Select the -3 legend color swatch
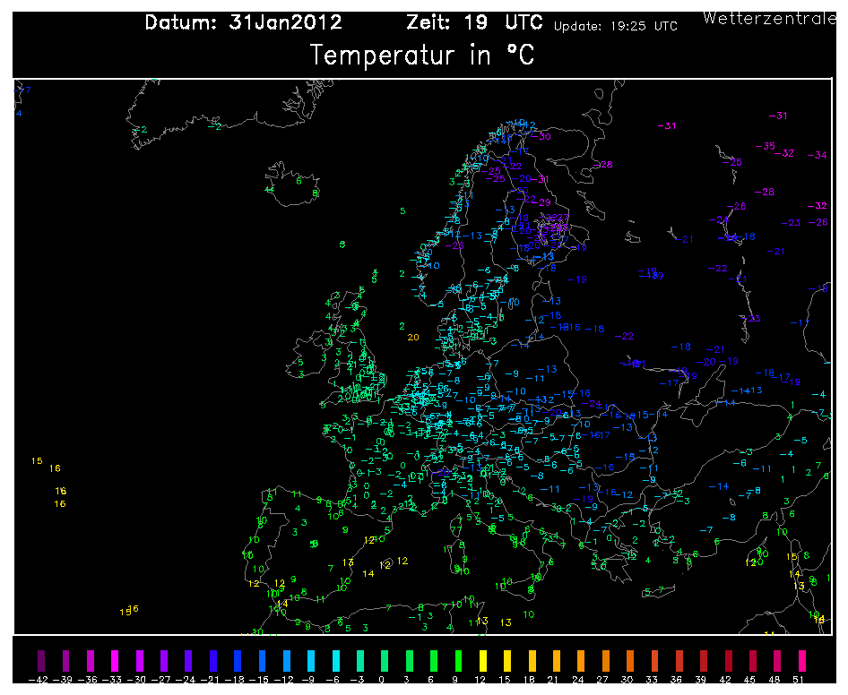Screen dimensions: 848x695 [360, 660]
